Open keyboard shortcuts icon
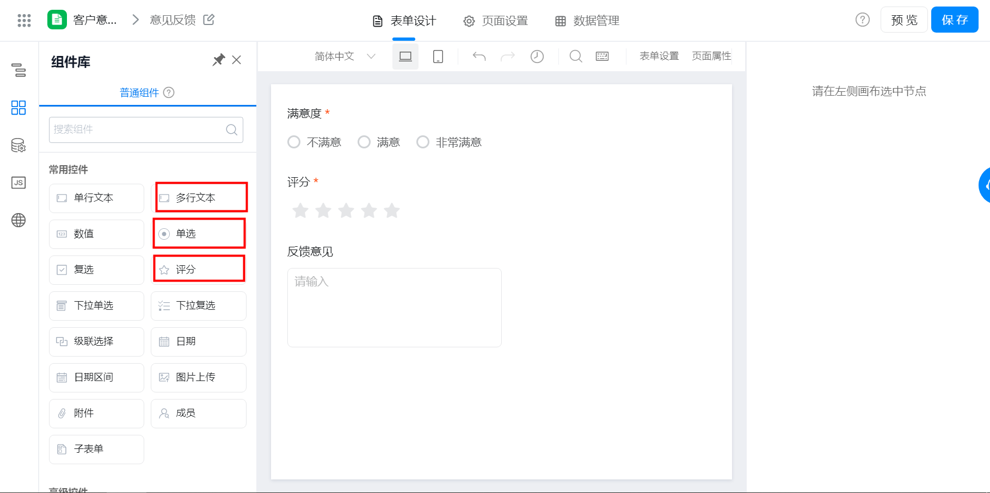 (x=602, y=57)
